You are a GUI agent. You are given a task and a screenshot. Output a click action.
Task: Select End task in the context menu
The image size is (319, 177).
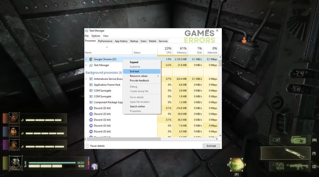click(142, 71)
